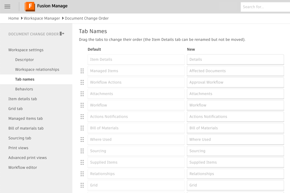
Task: Select Workspace relationships in sidebar
Action: 37,69
